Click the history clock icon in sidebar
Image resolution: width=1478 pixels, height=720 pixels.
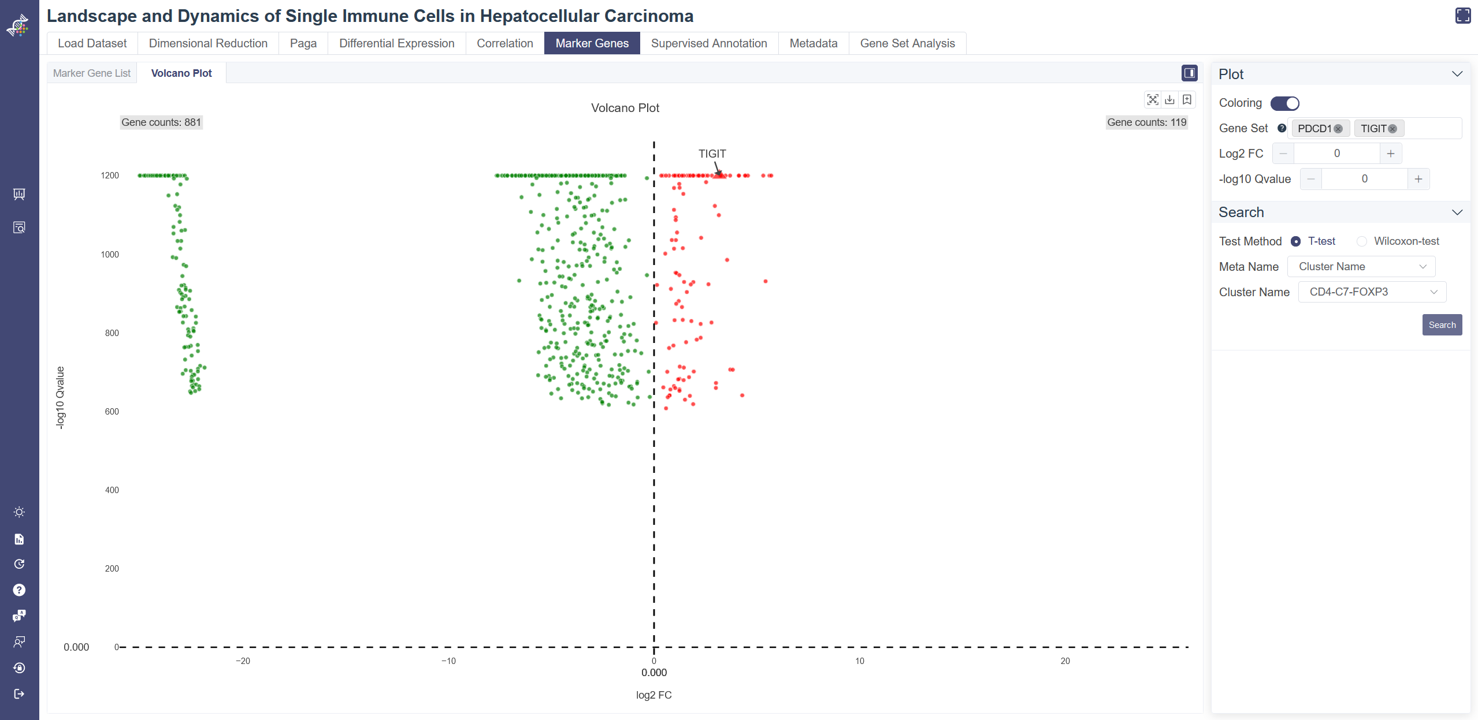(19, 564)
